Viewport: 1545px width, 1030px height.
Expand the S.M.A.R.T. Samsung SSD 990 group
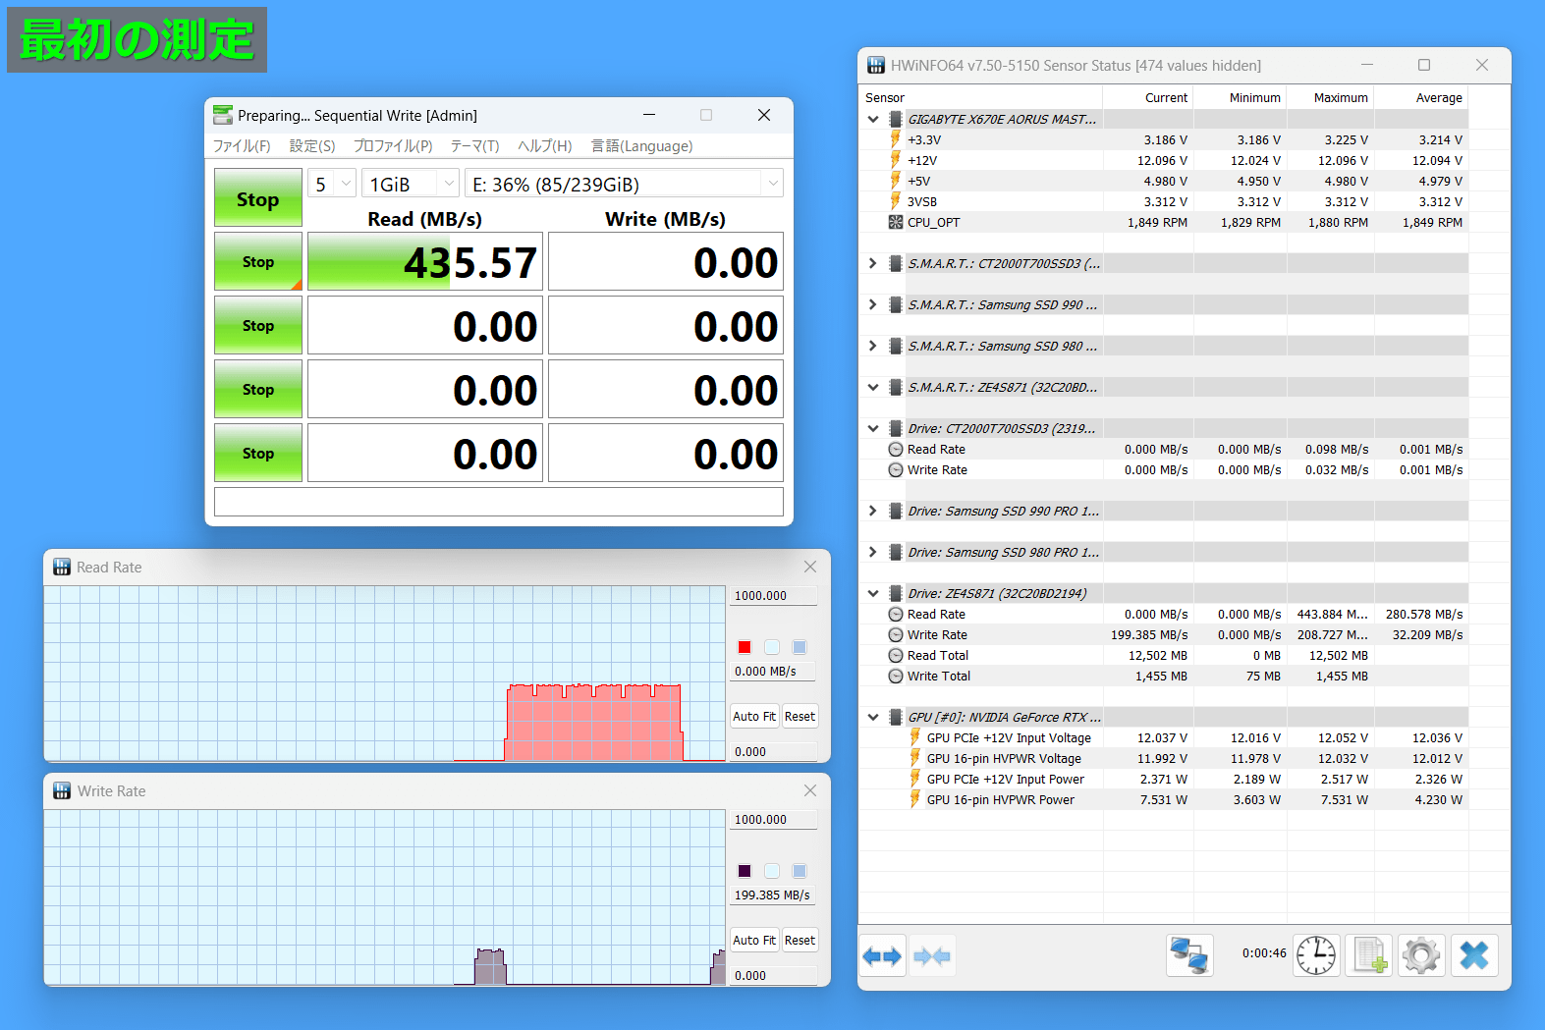873,304
